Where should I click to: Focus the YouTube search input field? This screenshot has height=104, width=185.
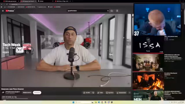[87, 11]
